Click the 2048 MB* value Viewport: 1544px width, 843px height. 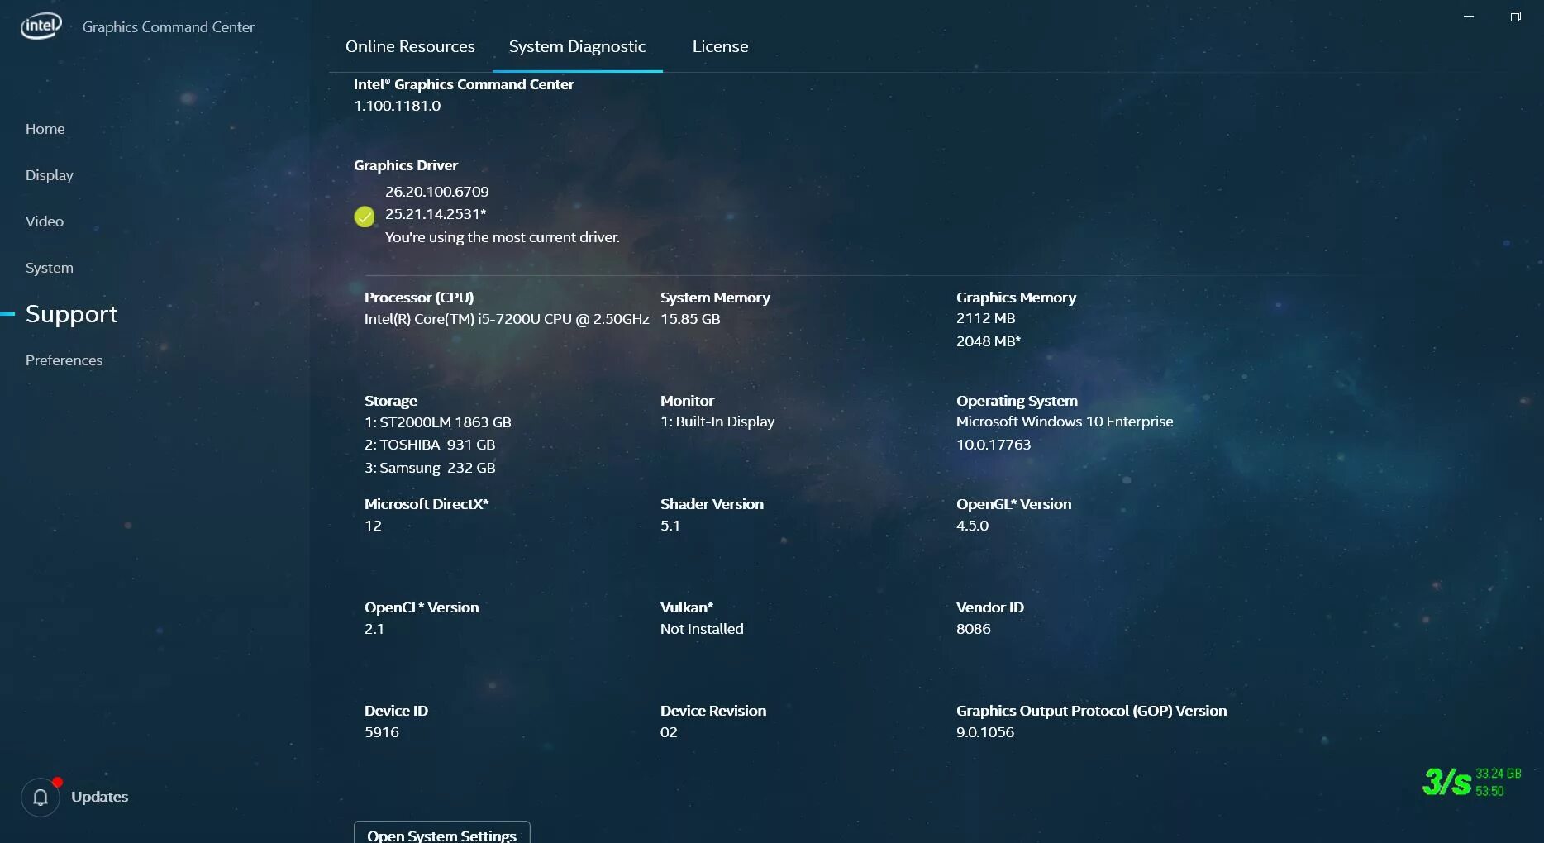[x=989, y=341]
